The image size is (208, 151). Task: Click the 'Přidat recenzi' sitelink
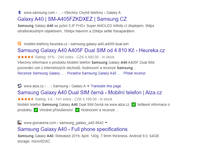tap(134, 73)
